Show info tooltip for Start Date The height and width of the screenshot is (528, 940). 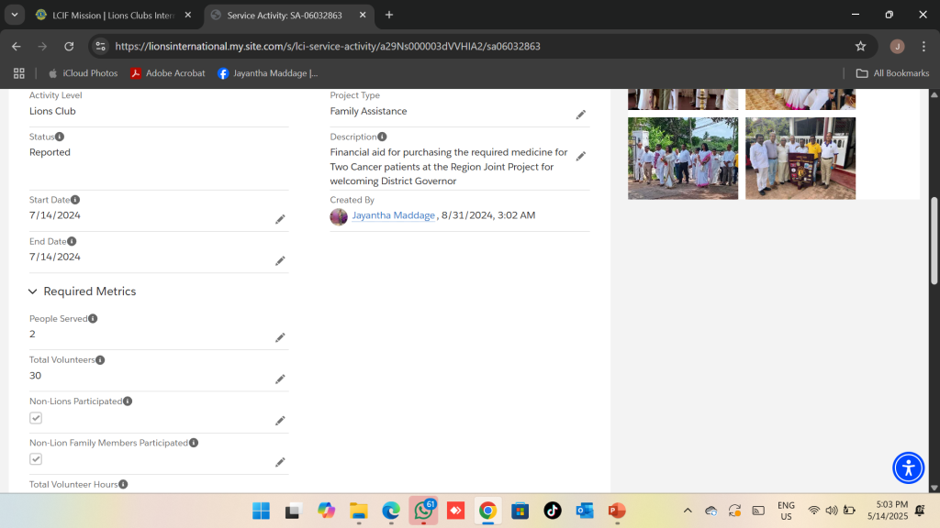(75, 199)
